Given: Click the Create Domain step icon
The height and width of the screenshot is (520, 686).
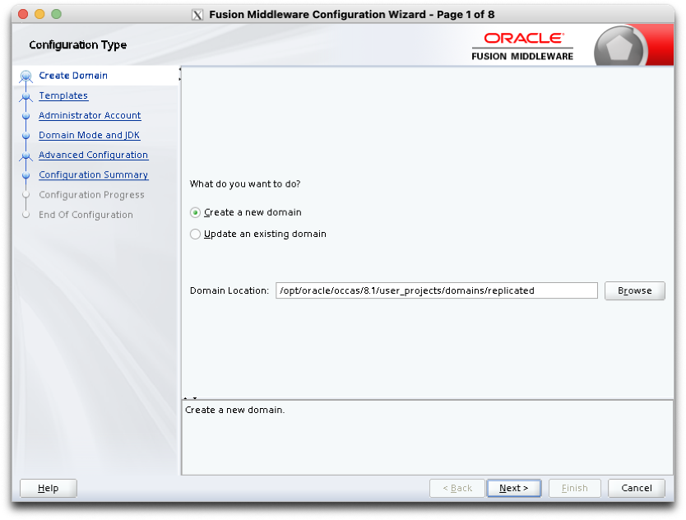Looking at the screenshot, I should click(x=25, y=77).
